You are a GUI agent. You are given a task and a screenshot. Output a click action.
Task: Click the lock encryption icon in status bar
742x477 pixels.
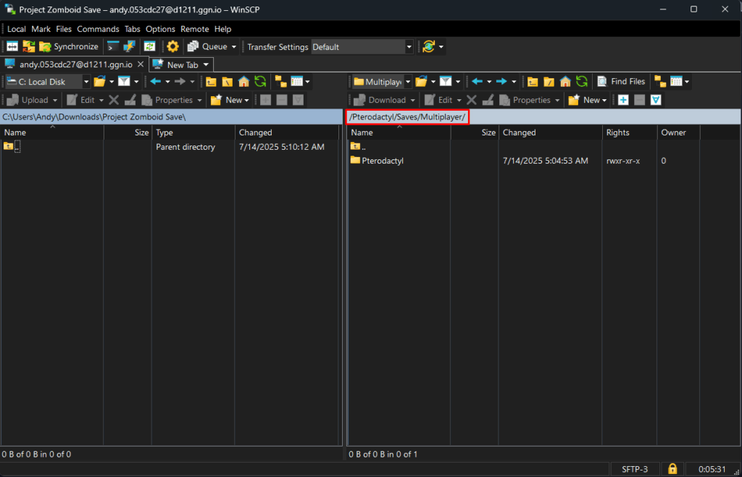pos(672,469)
